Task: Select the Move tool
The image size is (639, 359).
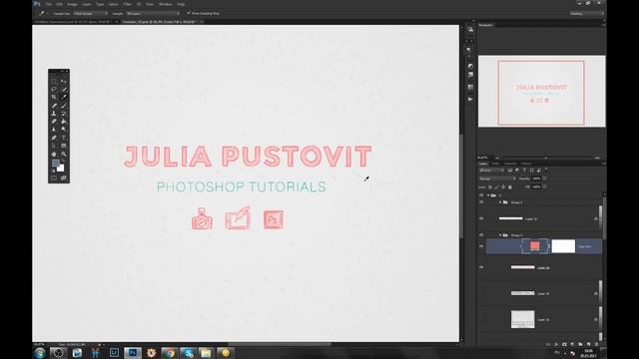Action: click(64, 82)
